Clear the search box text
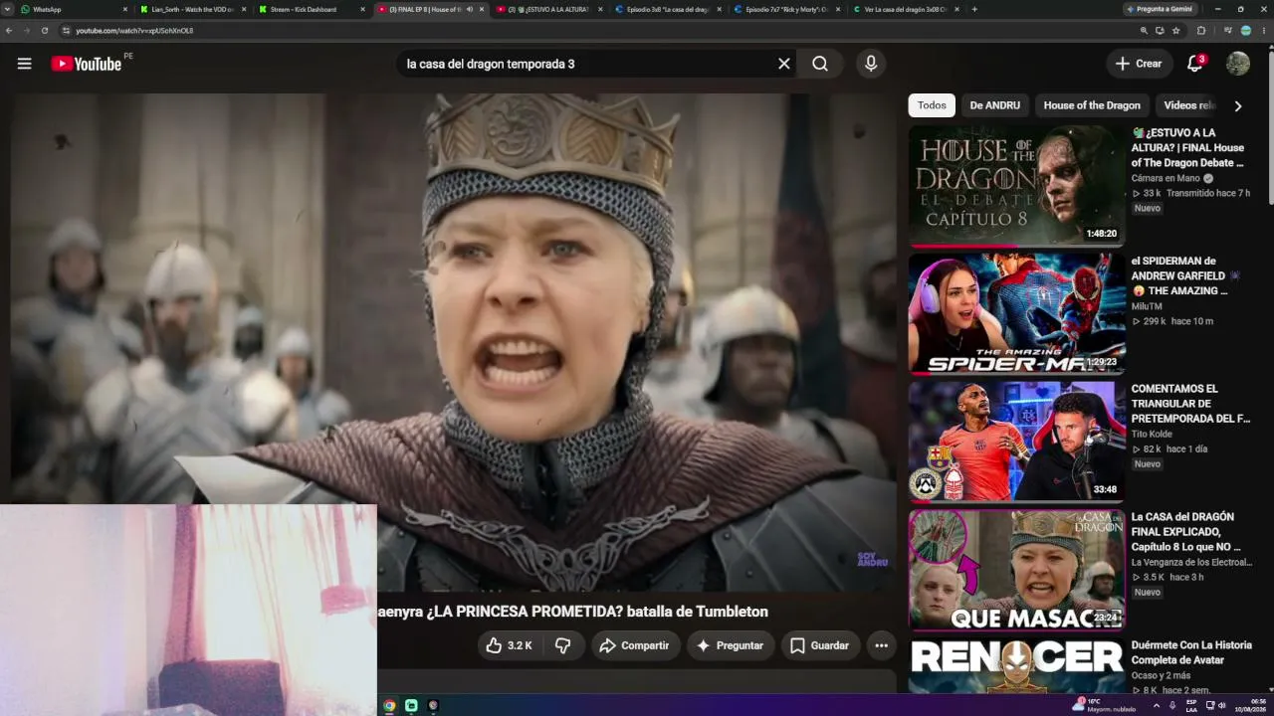The image size is (1274, 716). tap(784, 64)
